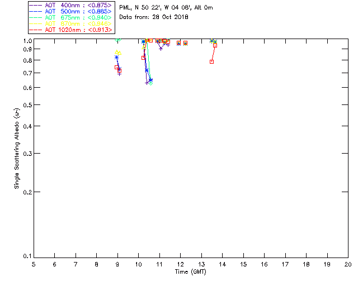Click the 15 tick label on time axis

[x=243, y=264]
